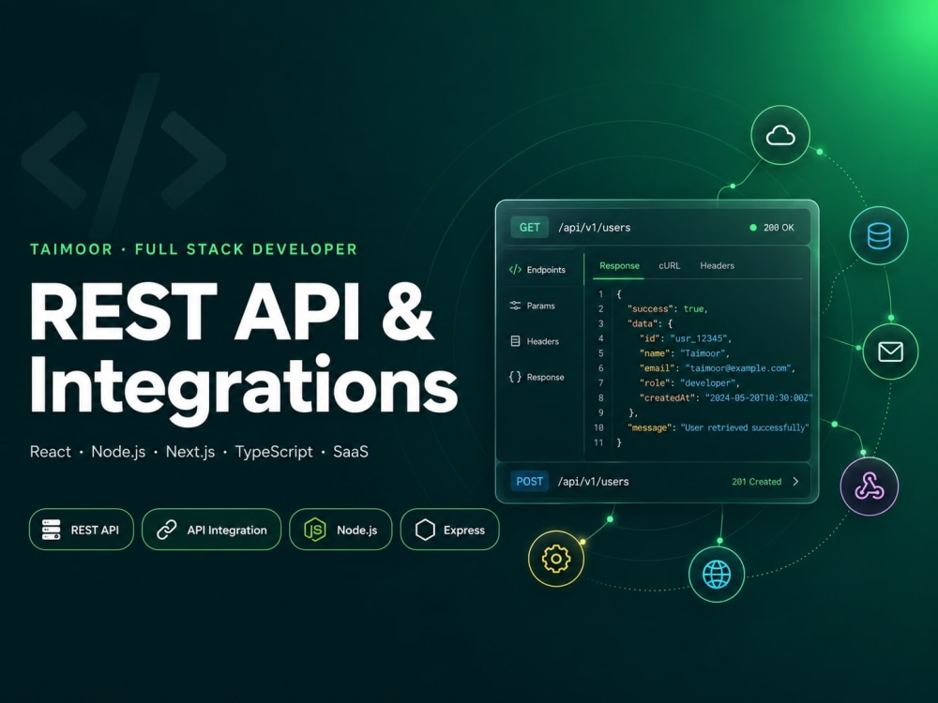The height and width of the screenshot is (703, 938).
Task: Click the API Integration pill button
Action: click(x=211, y=530)
